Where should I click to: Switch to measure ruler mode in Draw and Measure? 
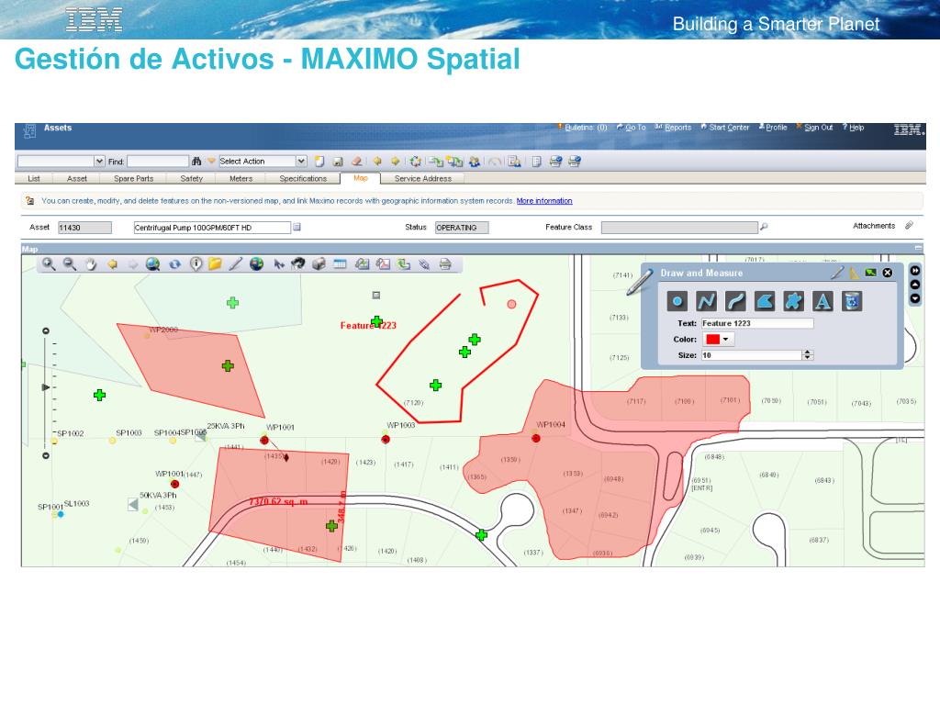pyautogui.click(x=854, y=273)
